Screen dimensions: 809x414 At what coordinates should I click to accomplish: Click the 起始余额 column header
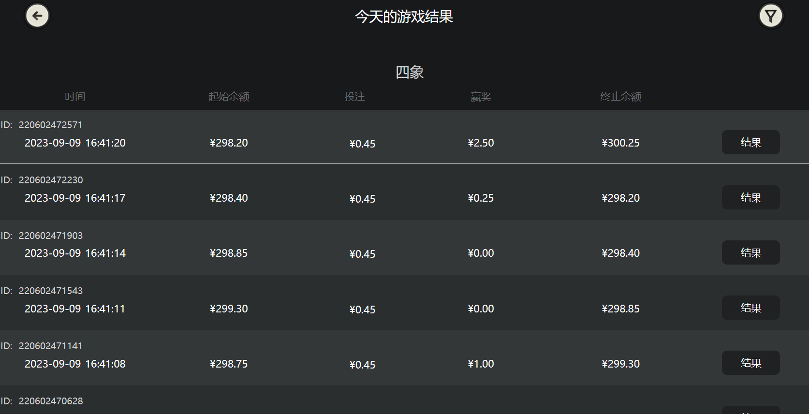tap(229, 97)
